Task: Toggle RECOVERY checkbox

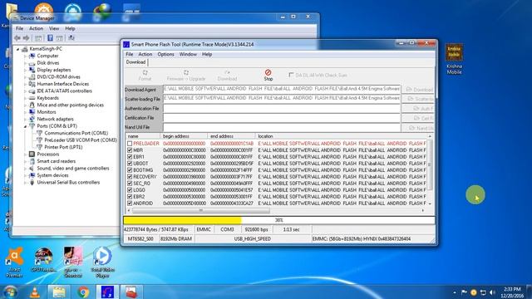Action: coord(130,177)
